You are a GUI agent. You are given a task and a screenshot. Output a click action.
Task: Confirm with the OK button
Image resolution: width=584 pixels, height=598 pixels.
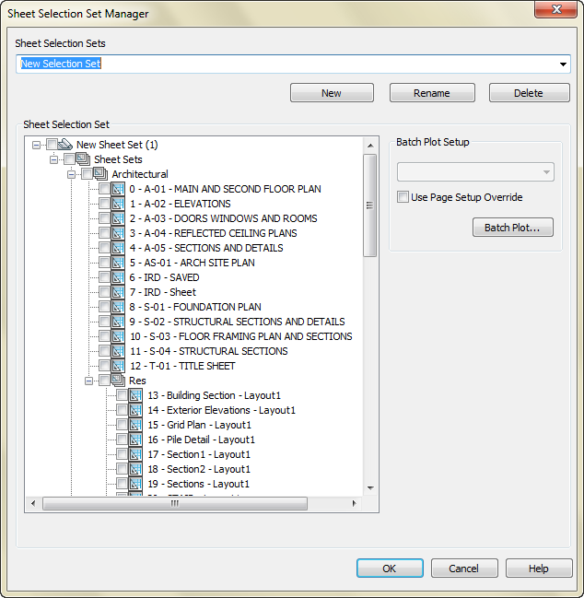390,569
